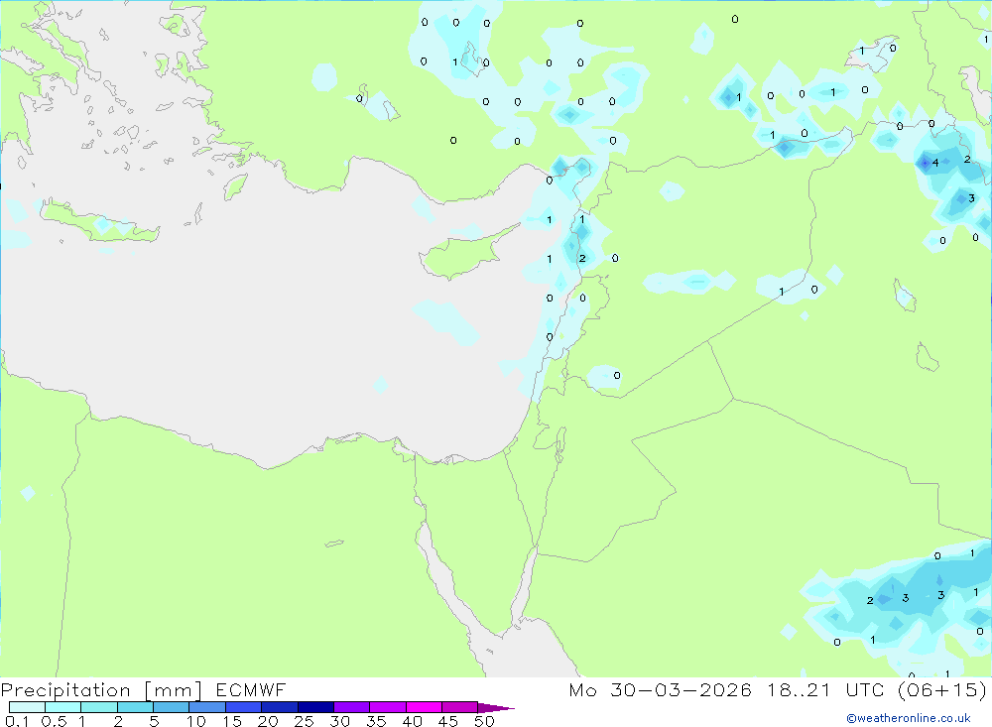Click the 0.1–0.5 mm palest legend swatch

coord(27,707)
